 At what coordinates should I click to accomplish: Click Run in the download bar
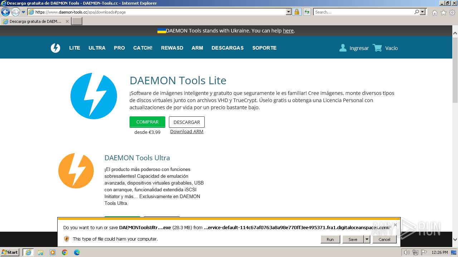coord(330,240)
